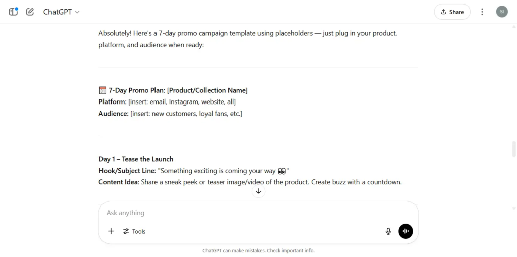Launch voice mode with the black waveform button
517x257 pixels.
point(405,231)
